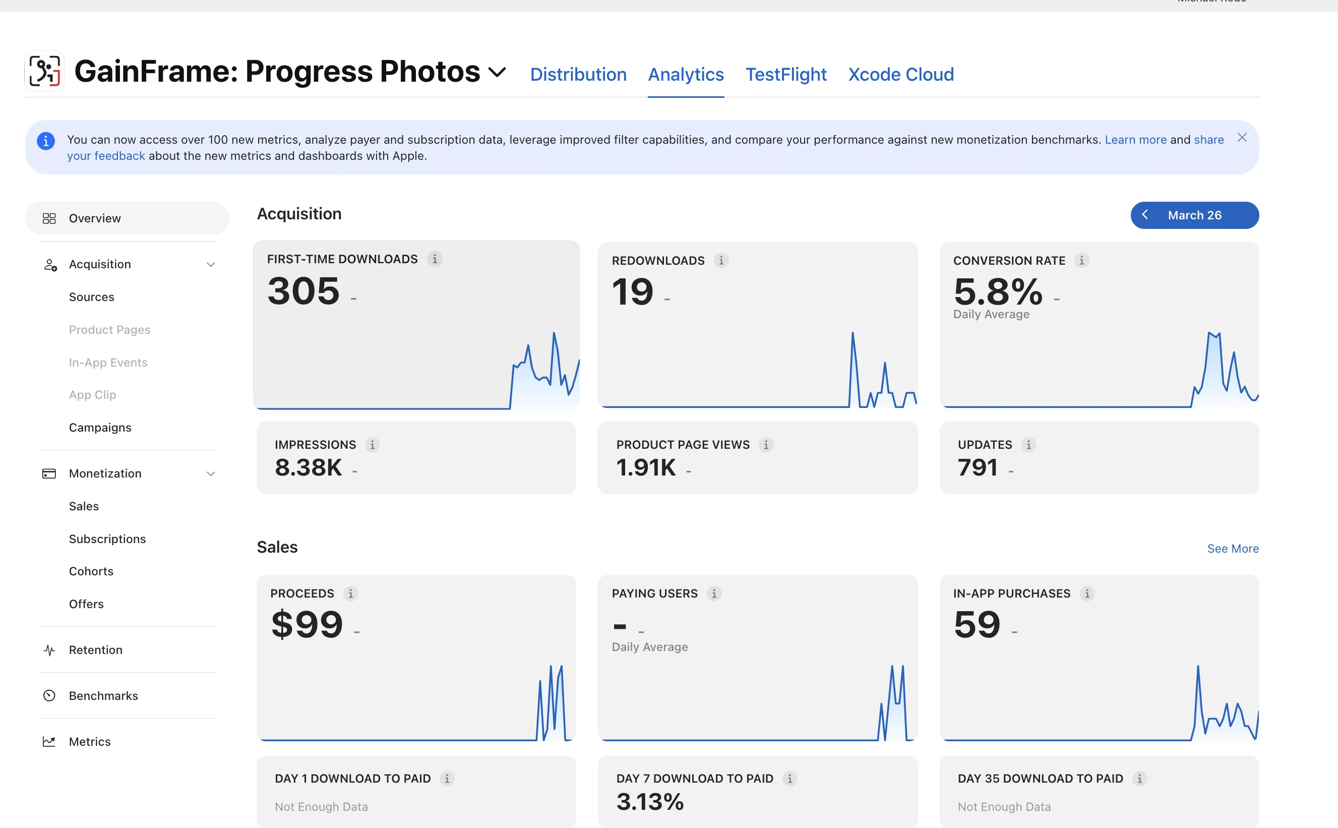Click the back chevron in date button
Image resolution: width=1338 pixels, height=828 pixels.
pyautogui.click(x=1145, y=215)
